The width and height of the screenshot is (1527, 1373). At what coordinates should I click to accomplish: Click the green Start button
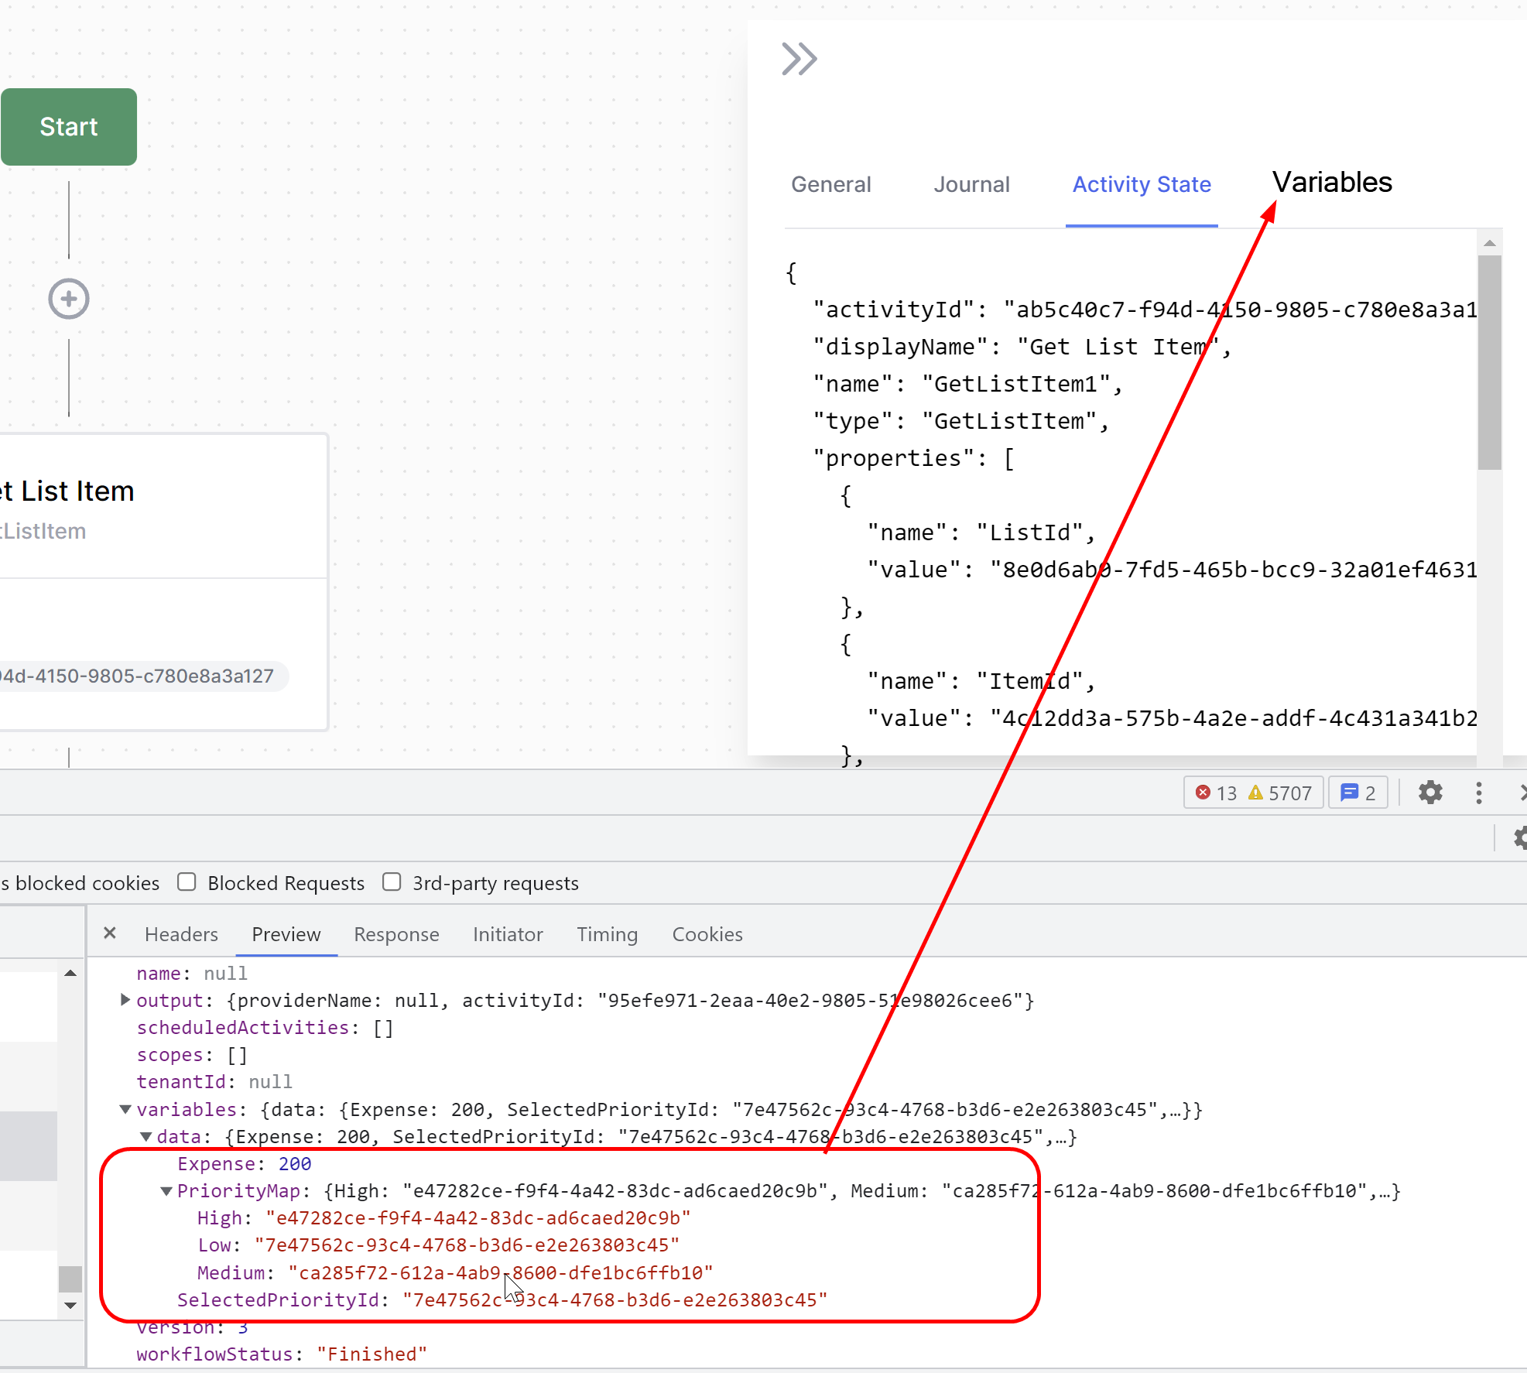(x=68, y=127)
